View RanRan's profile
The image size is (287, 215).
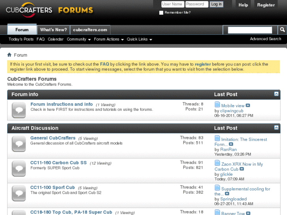point(229,150)
